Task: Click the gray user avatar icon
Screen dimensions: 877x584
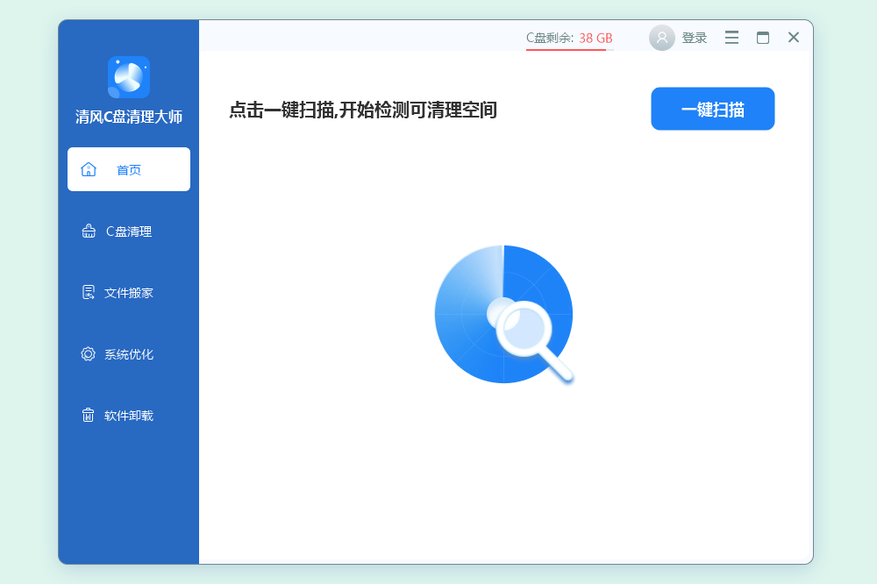Action: pos(662,38)
